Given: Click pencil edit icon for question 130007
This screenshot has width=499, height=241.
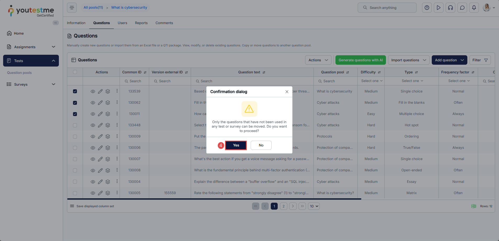Looking at the screenshot, I should click(100, 159).
